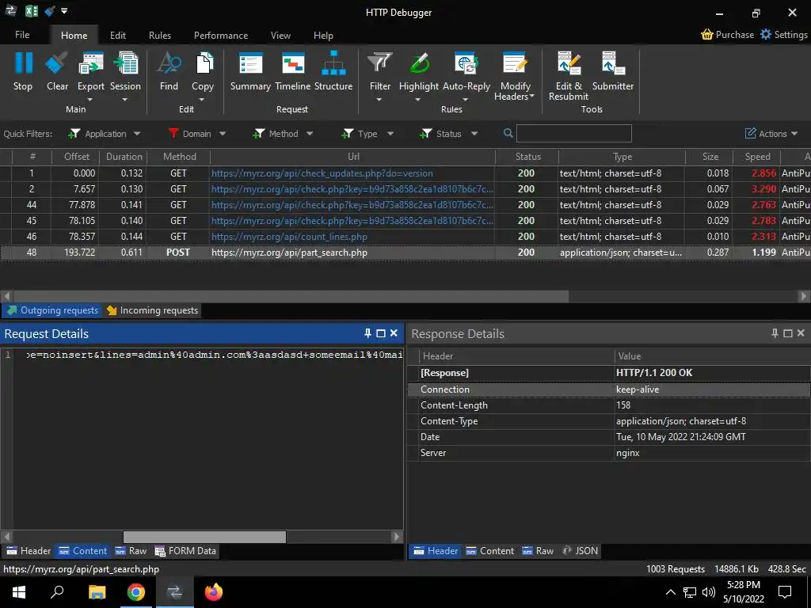811x608 pixels.
Task: Open the quick access toolbar customize arrow
Action: [64, 10]
